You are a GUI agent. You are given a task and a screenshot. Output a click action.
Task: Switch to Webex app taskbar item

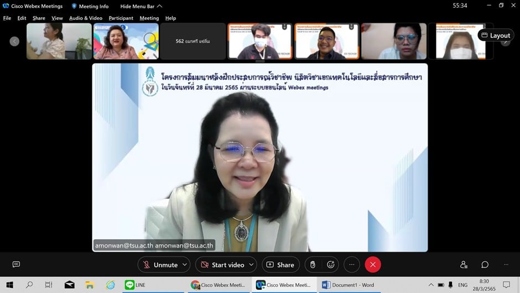point(284,285)
